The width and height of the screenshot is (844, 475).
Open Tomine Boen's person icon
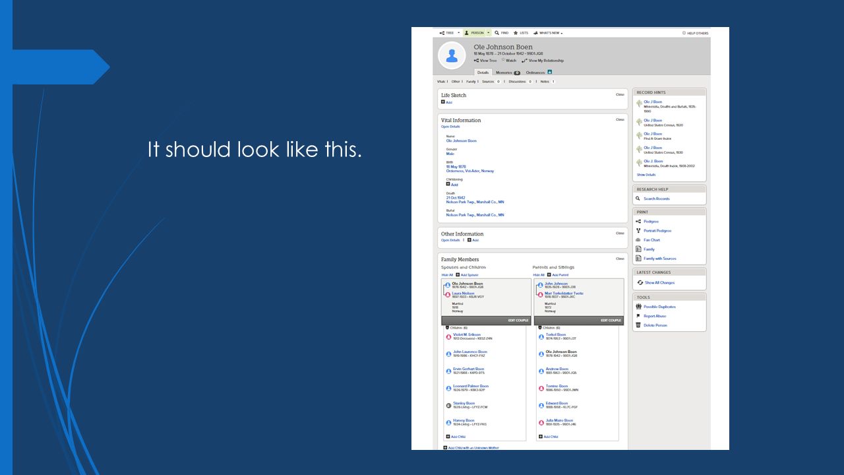[542, 388]
